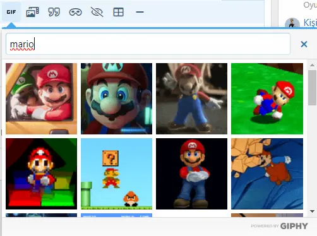This screenshot has width=317, height=236.
Task: Toggle the spoiler crossed-eye icon
Action: click(97, 12)
